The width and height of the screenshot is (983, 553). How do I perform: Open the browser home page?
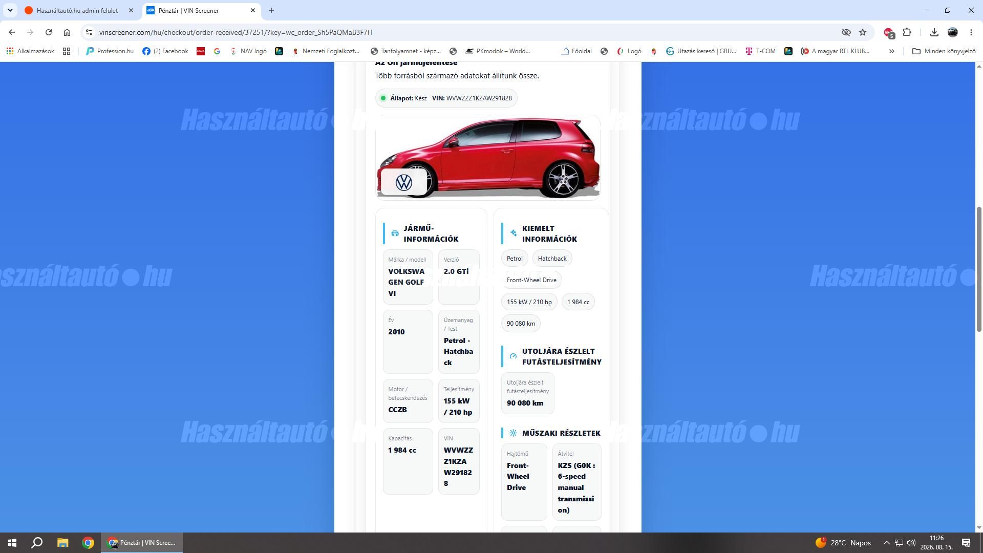pos(67,32)
